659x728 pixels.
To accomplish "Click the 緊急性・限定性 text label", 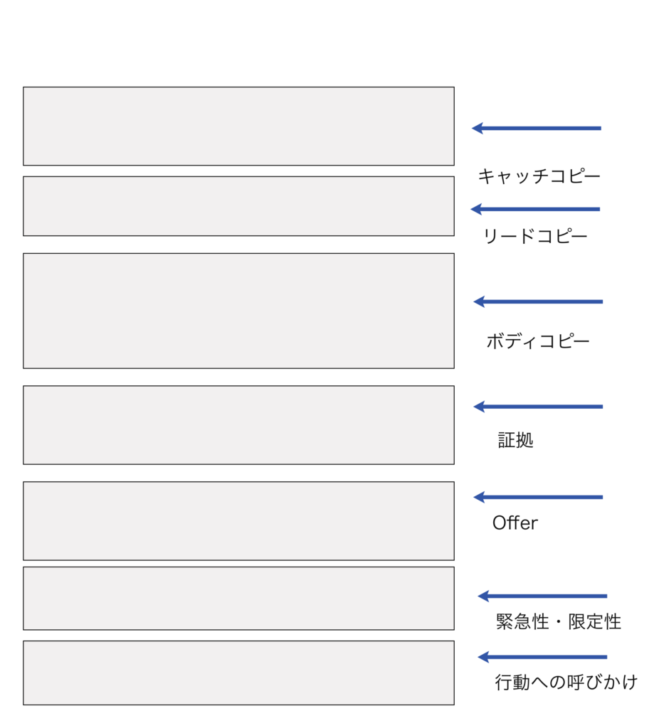I will 559,621.
